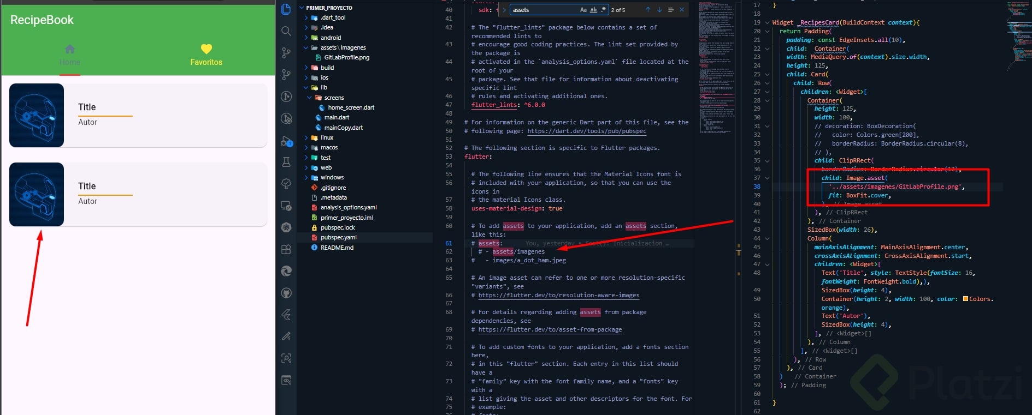This screenshot has width=1032, height=415.
Task: Fold the RecipesCard widget at line 19
Action: [x=767, y=22]
